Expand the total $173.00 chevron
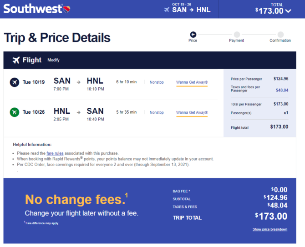 288,11
